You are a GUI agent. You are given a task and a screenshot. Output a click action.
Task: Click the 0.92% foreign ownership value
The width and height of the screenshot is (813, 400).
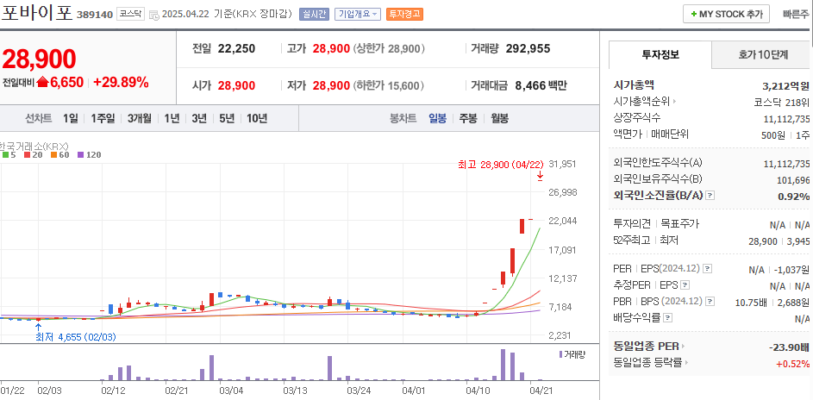click(x=793, y=197)
